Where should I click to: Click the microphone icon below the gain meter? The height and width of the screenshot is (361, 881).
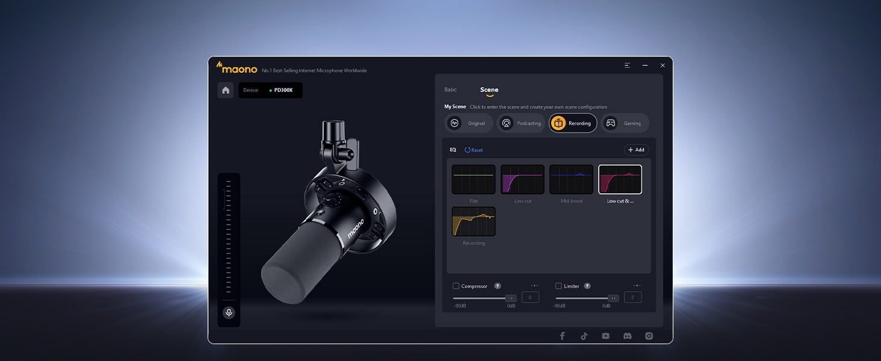click(x=229, y=312)
